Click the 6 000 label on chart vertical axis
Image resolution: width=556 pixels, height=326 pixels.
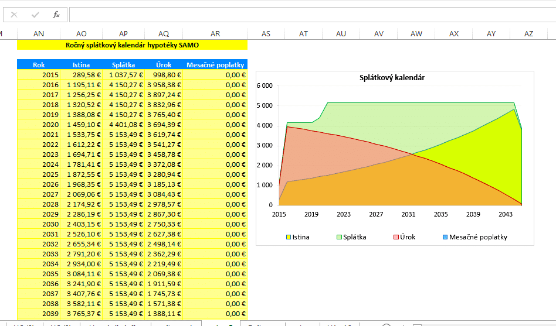point(265,85)
